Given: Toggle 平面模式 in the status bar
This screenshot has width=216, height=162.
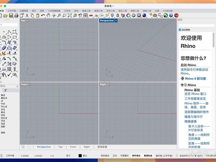Looking at the screenshot, I should click(x=124, y=156).
